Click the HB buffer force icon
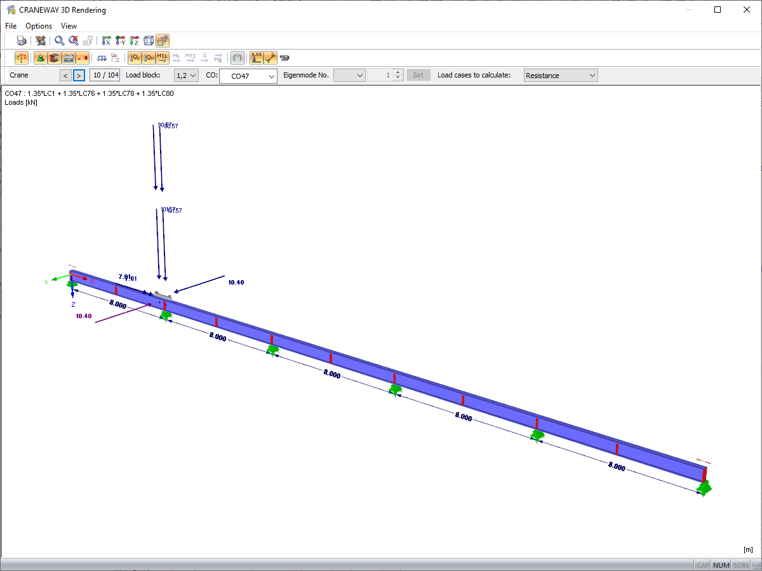 click(218, 58)
